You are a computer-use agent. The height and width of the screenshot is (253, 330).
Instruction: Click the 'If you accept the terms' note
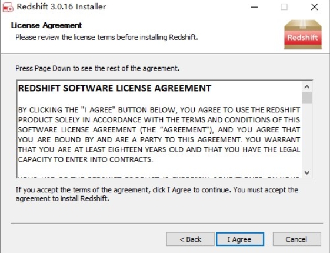(x=157, y=194)
